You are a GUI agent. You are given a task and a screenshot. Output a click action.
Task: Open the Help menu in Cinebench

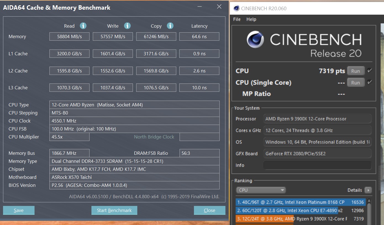[251, 19]
